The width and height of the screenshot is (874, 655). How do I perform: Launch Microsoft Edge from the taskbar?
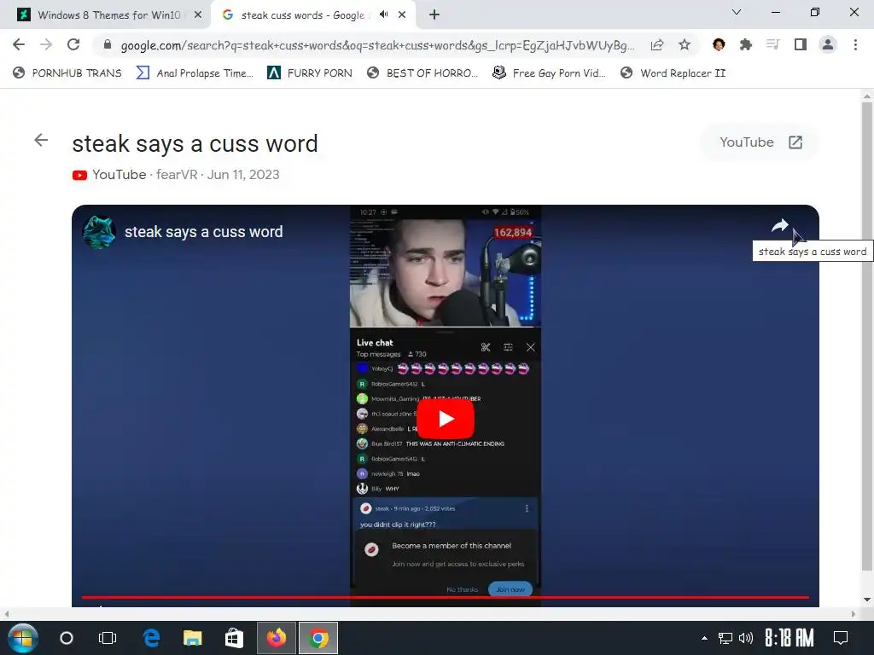click(151, 638)
